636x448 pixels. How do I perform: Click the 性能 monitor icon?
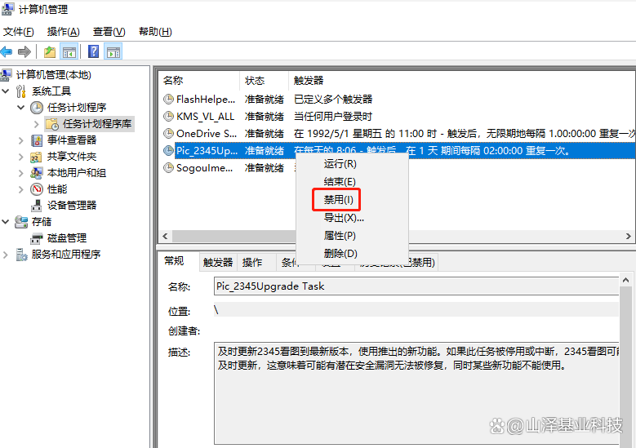(x=37, y=189)
